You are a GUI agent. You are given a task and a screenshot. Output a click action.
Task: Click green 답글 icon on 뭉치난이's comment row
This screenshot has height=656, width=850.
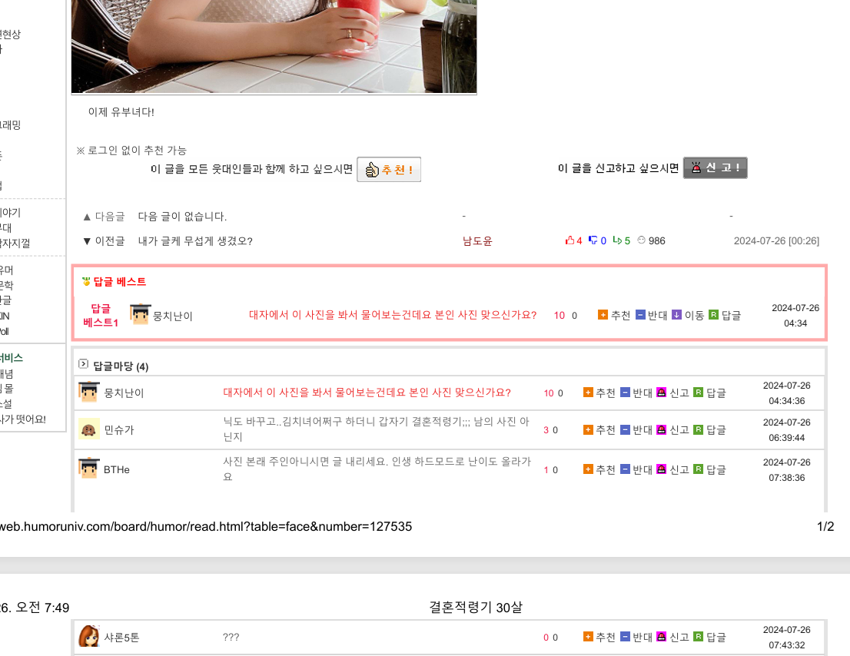point(698,393)
